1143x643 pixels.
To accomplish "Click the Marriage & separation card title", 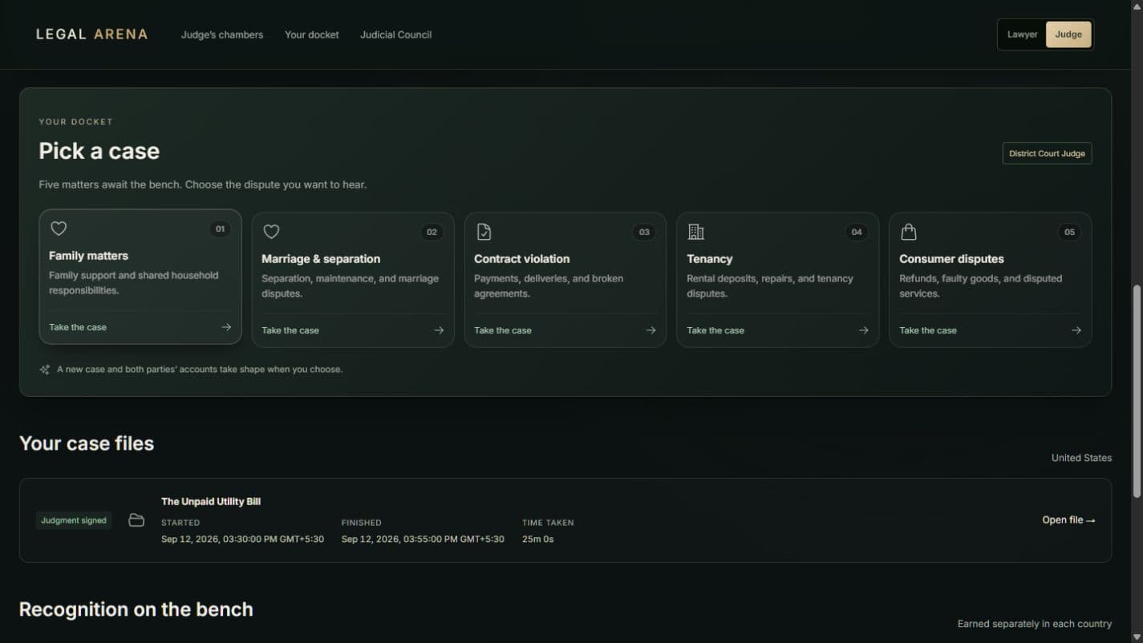I will pyautogui.click(x=321, y=259).
